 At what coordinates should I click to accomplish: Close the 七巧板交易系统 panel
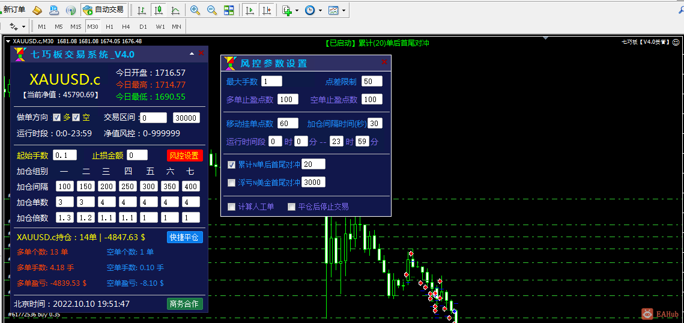point(201,53)
